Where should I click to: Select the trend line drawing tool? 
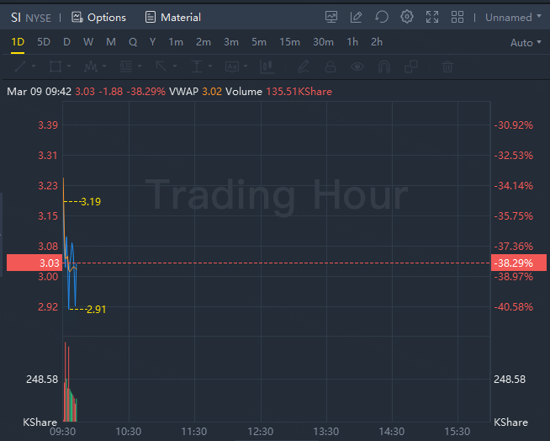[20, 66]
